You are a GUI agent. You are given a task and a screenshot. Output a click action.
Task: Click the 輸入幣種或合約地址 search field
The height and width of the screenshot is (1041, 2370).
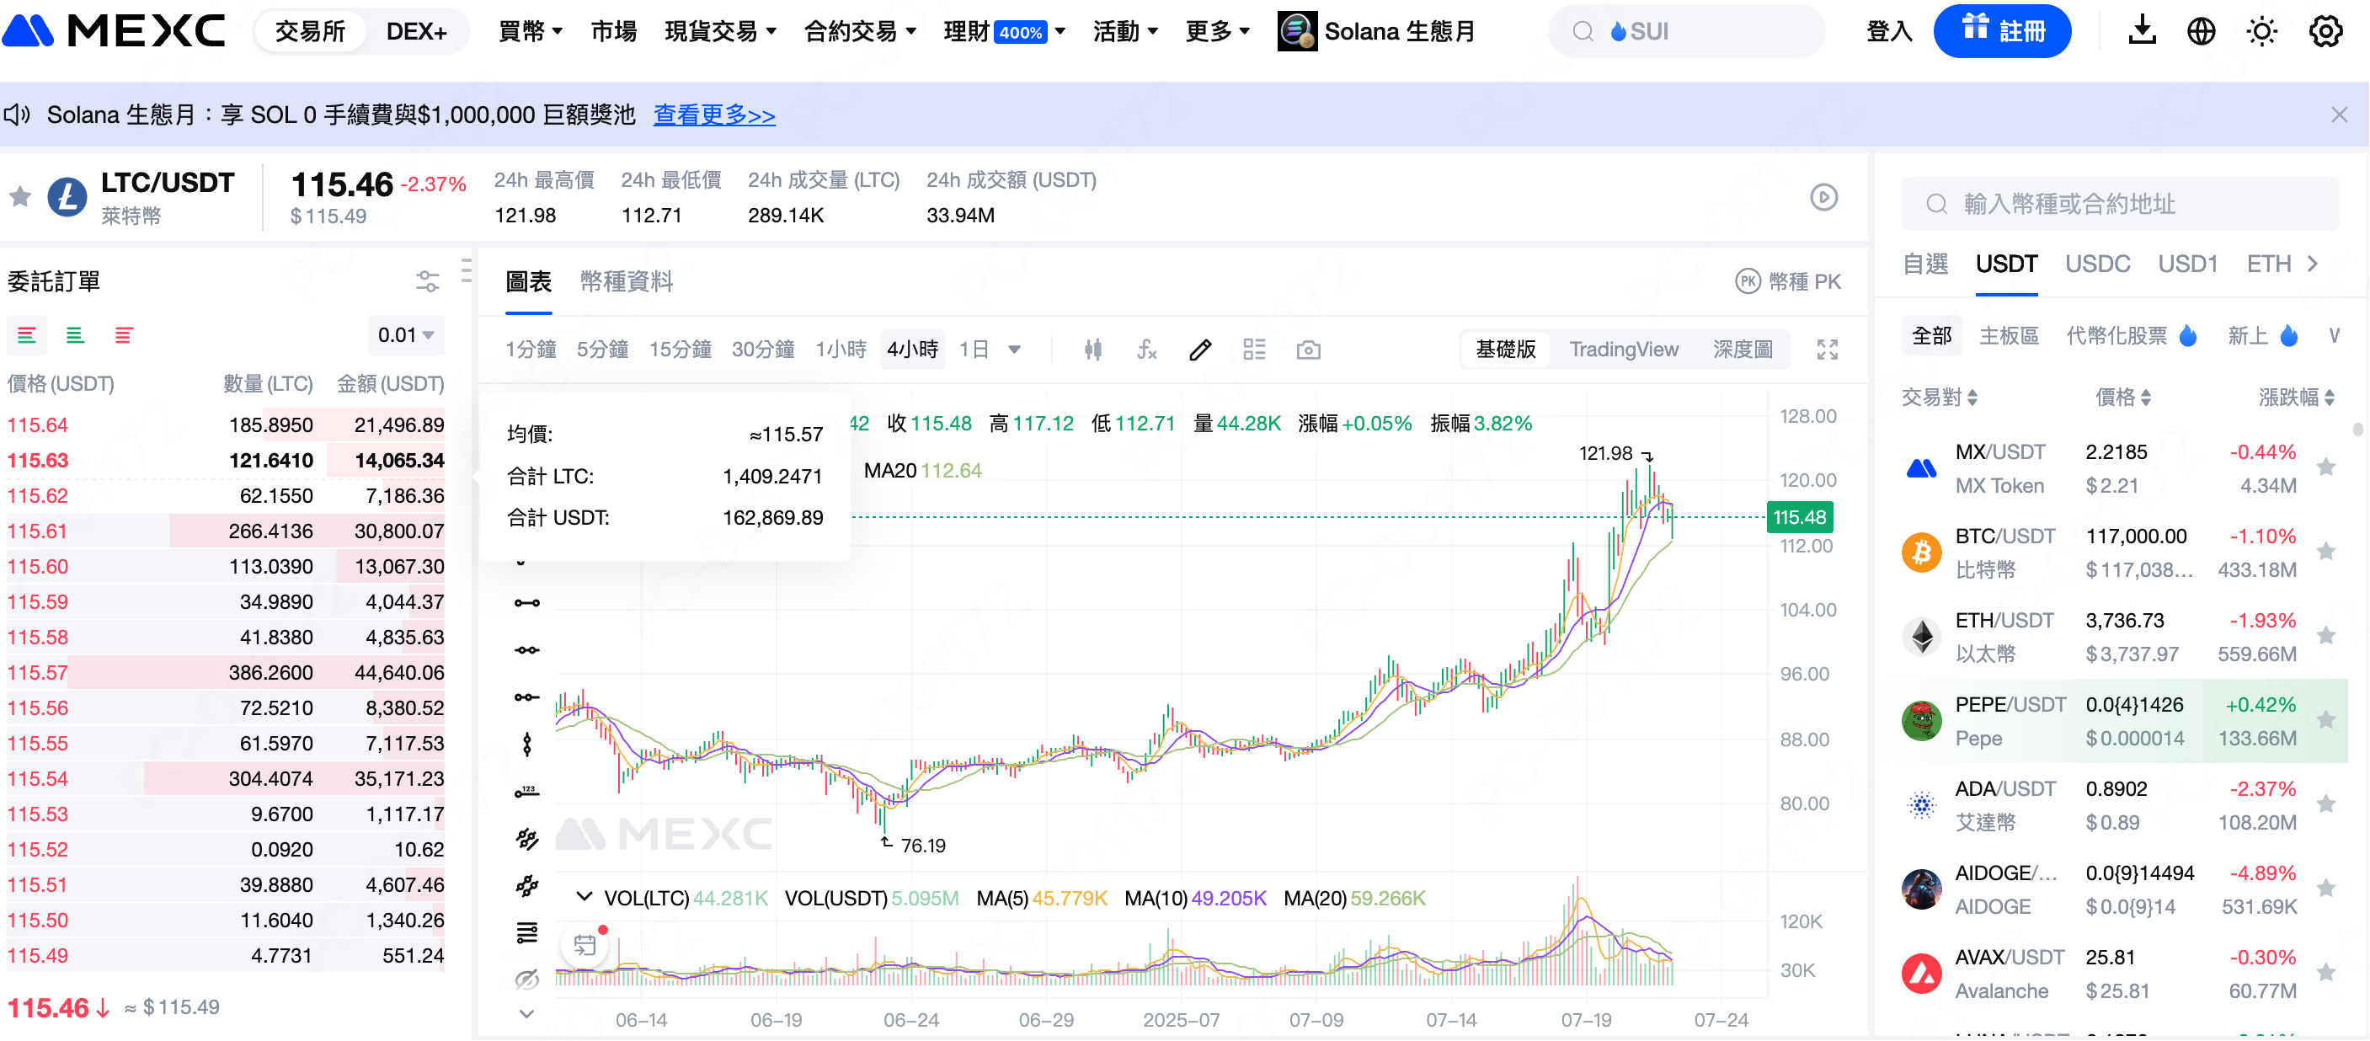[2120, 204]
